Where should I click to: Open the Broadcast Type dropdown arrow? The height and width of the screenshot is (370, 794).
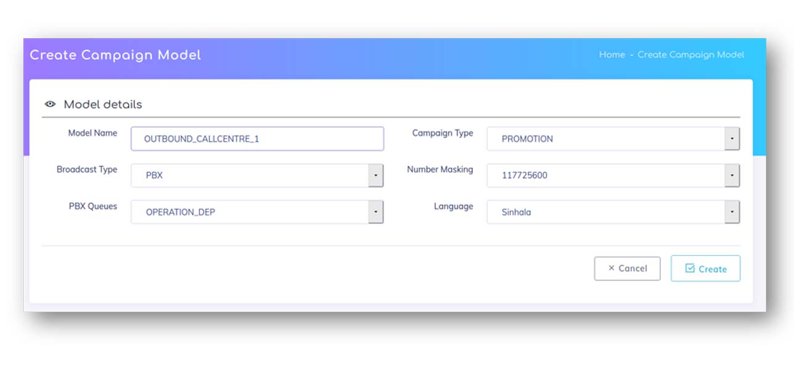(375, 175)
